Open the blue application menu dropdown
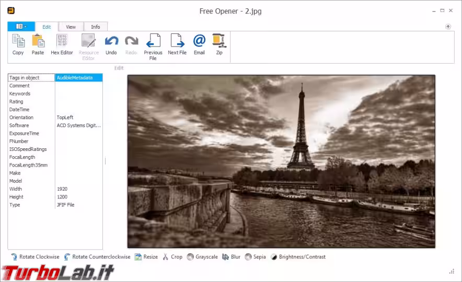The image size is (462, 282). [21, 27]
